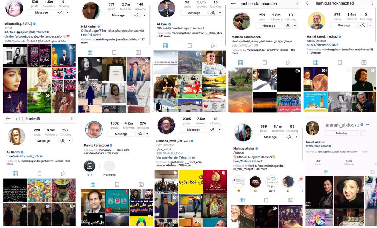377x228 pixels.
Task: Open twitter.com/t_alidoosti link
Action: point(318,146)
